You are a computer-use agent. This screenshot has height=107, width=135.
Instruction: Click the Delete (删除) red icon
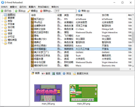point(41,11)
